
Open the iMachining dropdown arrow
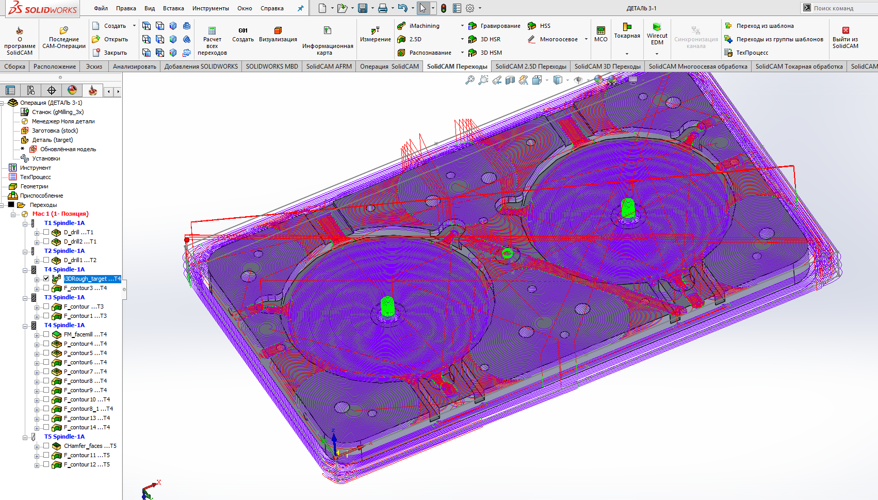pos(462,26)
